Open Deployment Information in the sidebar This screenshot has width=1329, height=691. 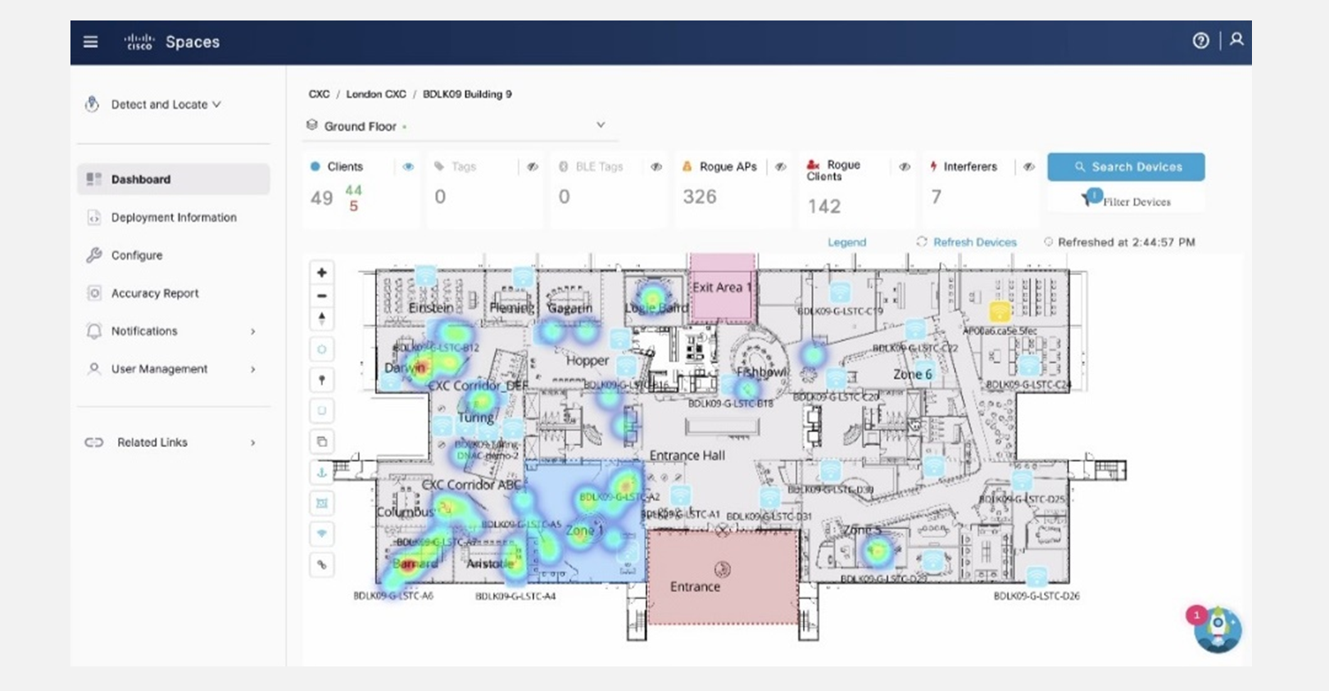(174, 218)
